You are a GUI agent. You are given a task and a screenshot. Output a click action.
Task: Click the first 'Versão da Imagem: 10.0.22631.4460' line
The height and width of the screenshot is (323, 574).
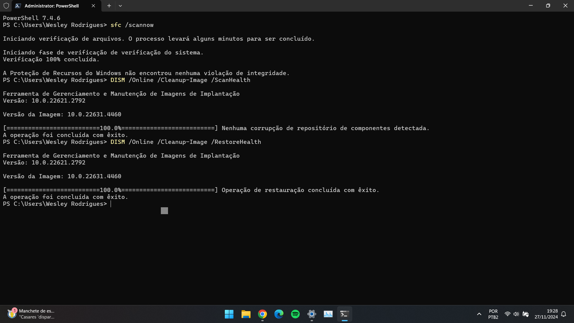[62, 115]
